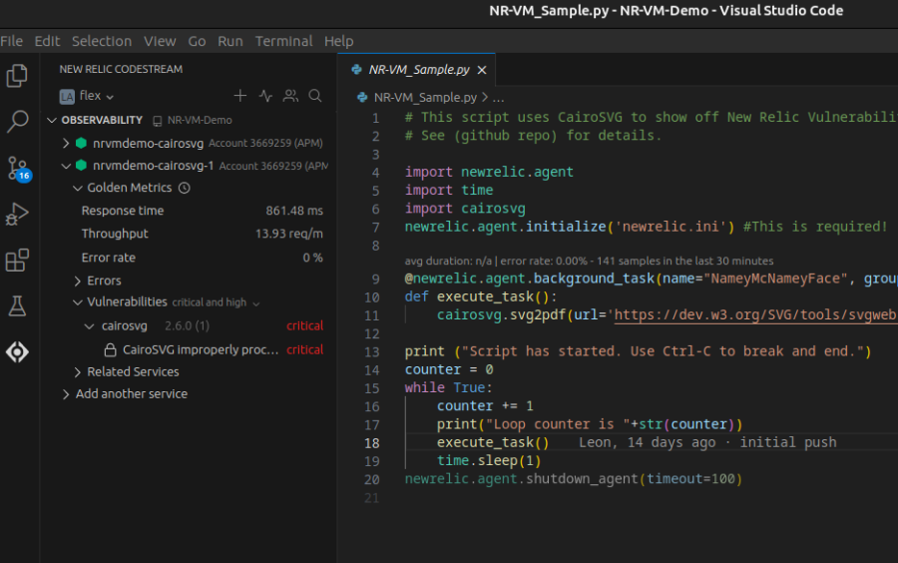Click the repo icon beside NR-VM-Demo
This screenshot has height=563, width=898.
(x=157, y=121)
